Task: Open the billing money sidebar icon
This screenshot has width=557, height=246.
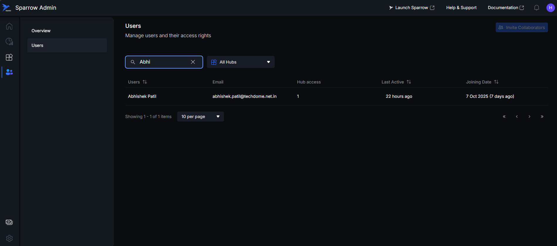Action: [x=9, y=222]
